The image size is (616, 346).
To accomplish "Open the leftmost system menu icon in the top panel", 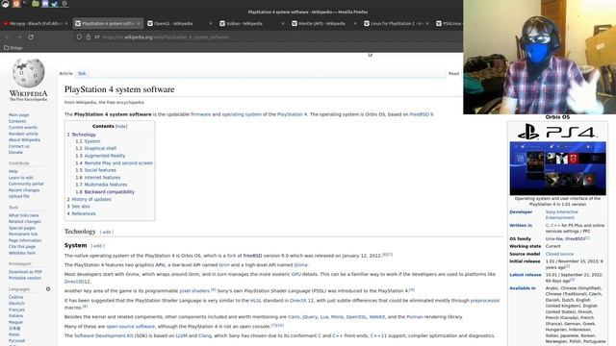I will click(6, 4).
